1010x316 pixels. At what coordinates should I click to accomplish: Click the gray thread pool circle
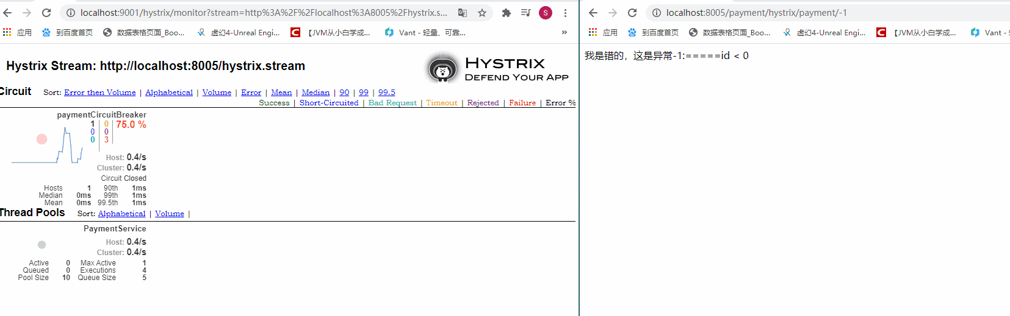tap(41, 245)
